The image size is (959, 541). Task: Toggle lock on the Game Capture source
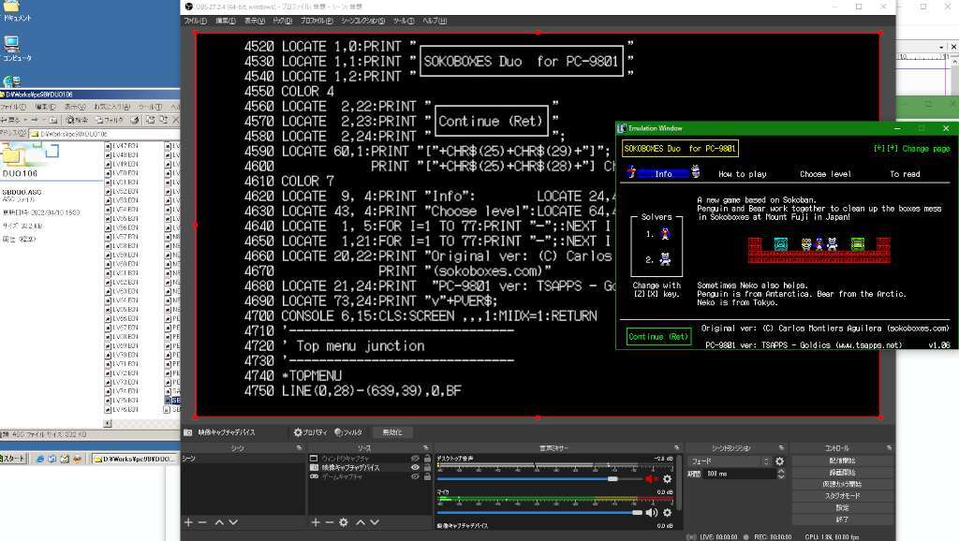pyautogui.click(x=427, y=476)
